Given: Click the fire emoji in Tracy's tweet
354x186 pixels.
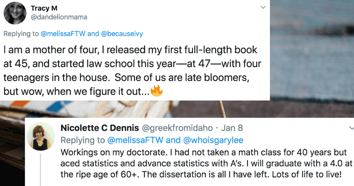Looking at the screenshot, I should tap(156, 92).
